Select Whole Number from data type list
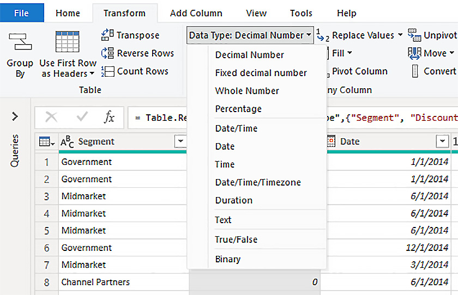Image resolution: width=458 pixels, height=295 pixels. [247, 91]
